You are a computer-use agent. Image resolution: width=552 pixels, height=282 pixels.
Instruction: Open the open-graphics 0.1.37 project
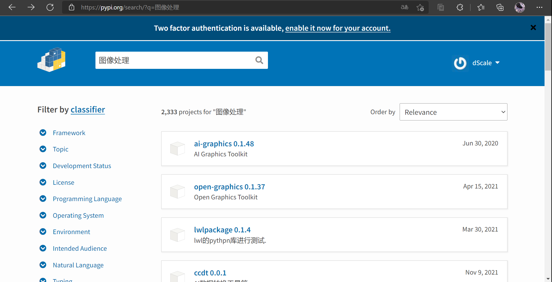click(x=229, y=187)
